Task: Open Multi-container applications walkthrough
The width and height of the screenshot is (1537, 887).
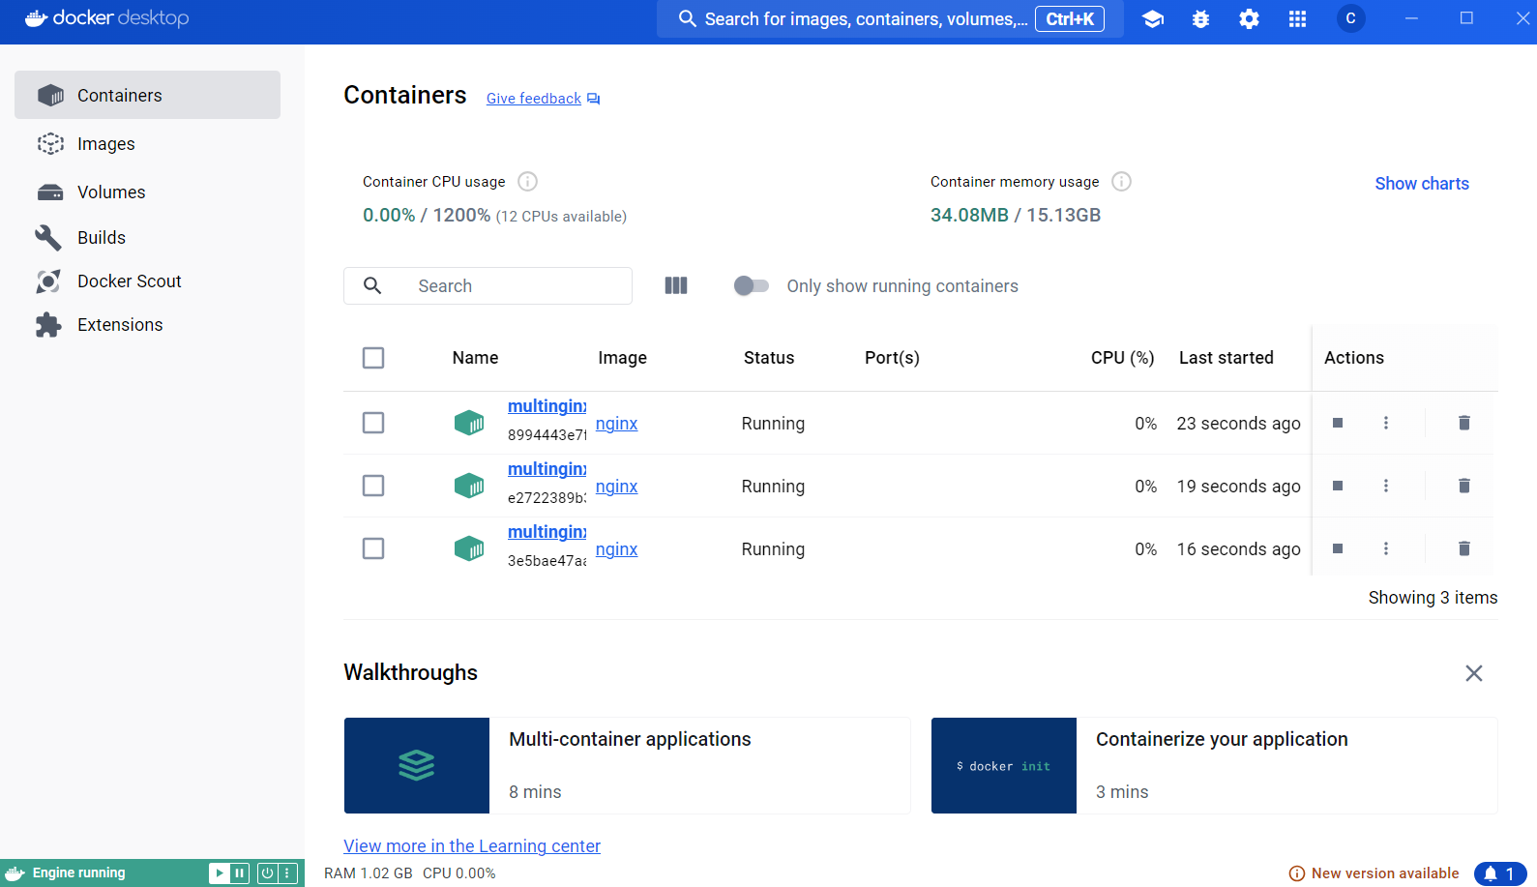Action: (x=627, y=765)
